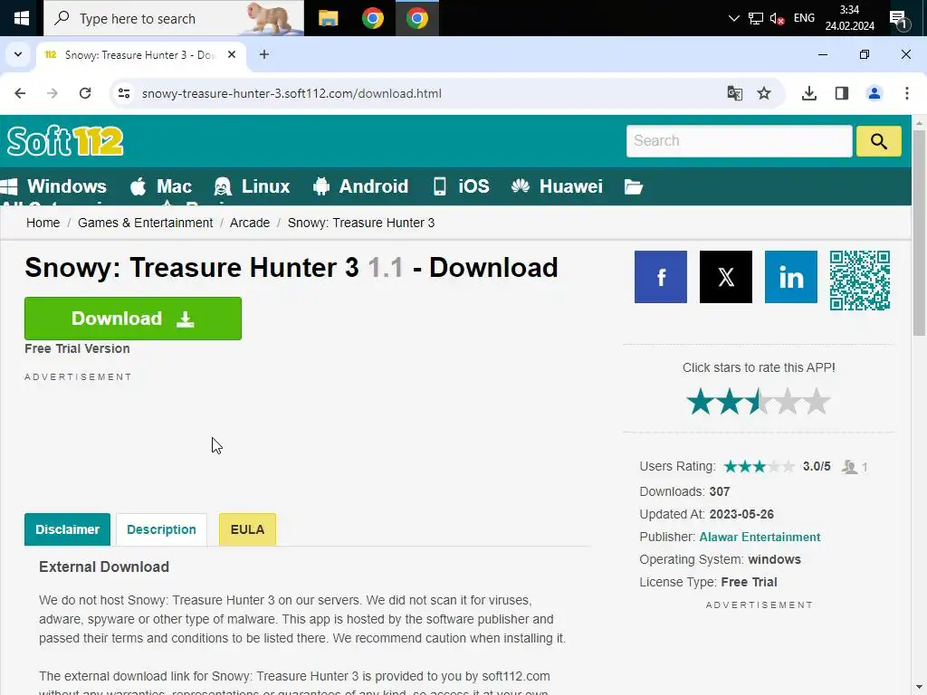Viewport: 927px width, 695px height.
Task: Click the 'Downloads: 307' text
Action: pyautogui.click(x=684, y=491)
